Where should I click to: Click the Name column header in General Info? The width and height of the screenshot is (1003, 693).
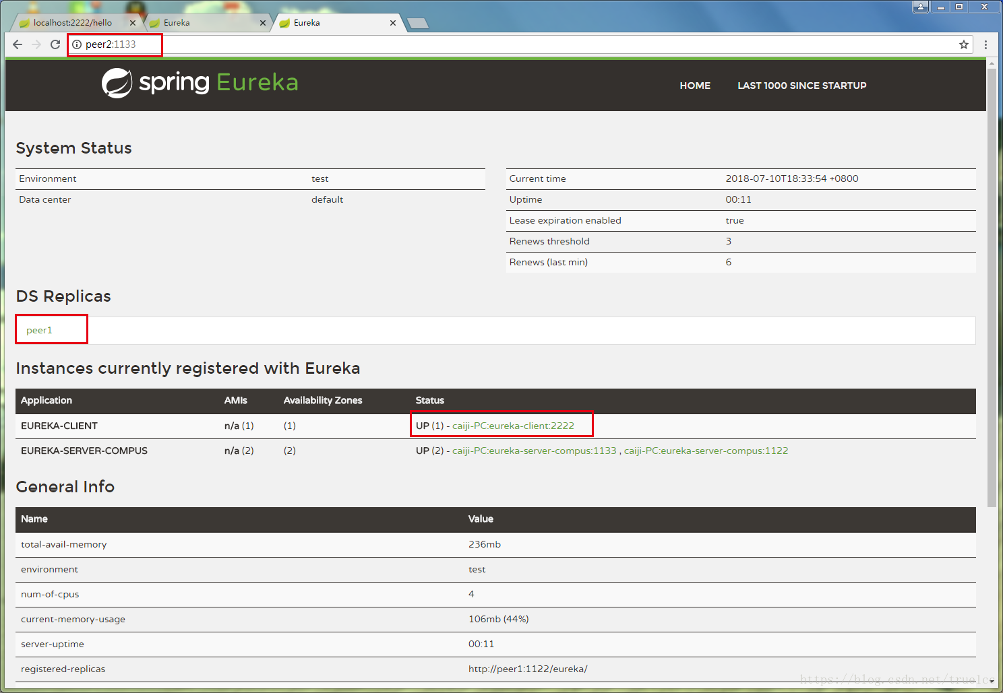pos(34,519)
